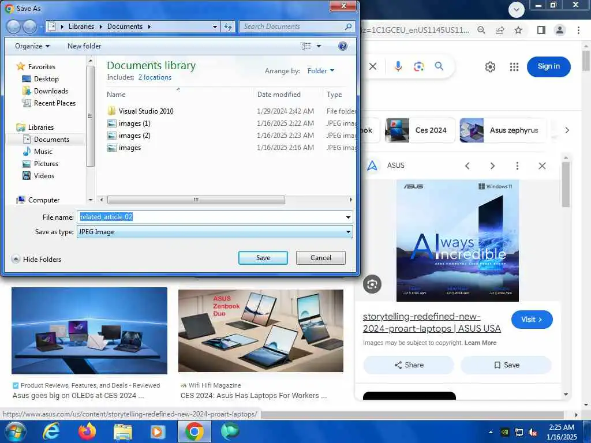Bookmark this page with the star icon
The image size is (591, 443).
click(518, 30)
